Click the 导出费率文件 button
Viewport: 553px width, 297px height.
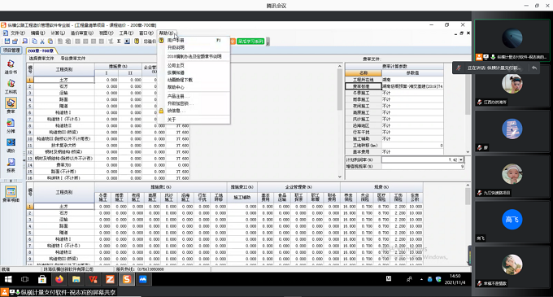72,59
